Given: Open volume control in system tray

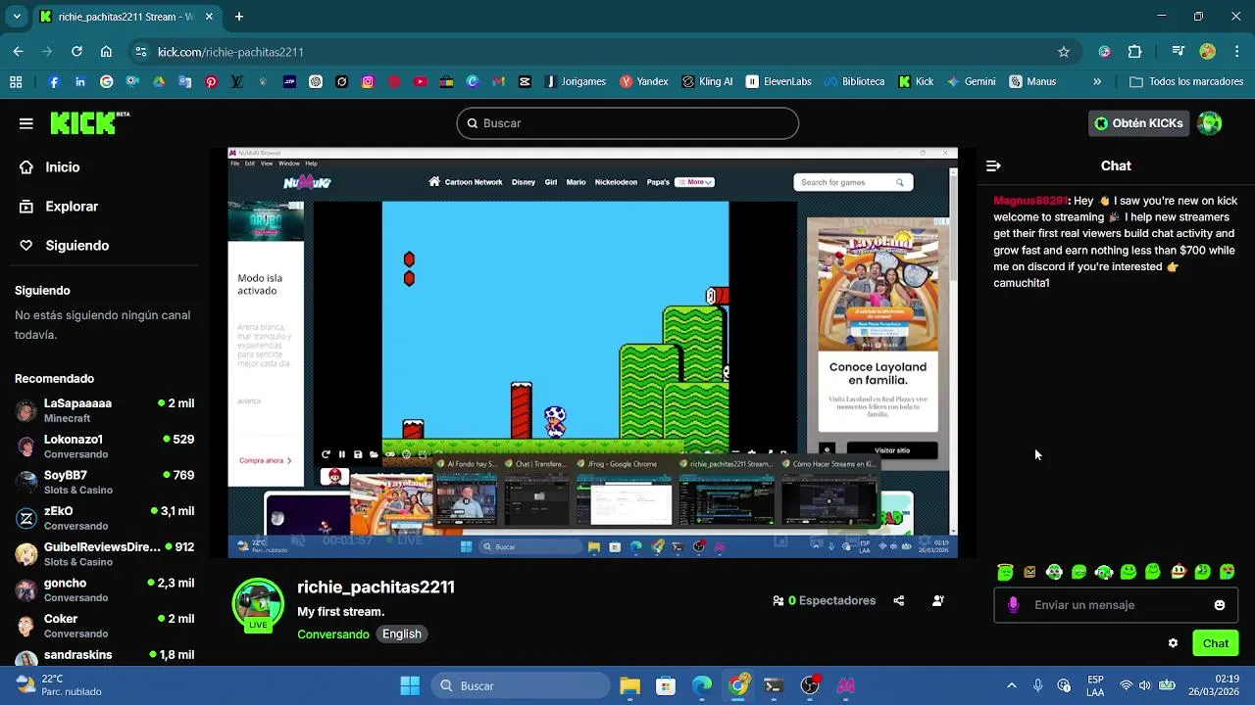Looking at the screenshot, I should 1146,685.
